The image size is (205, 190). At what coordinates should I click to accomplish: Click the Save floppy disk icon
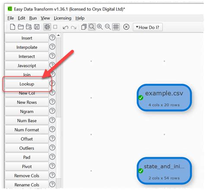coord(37,27)
